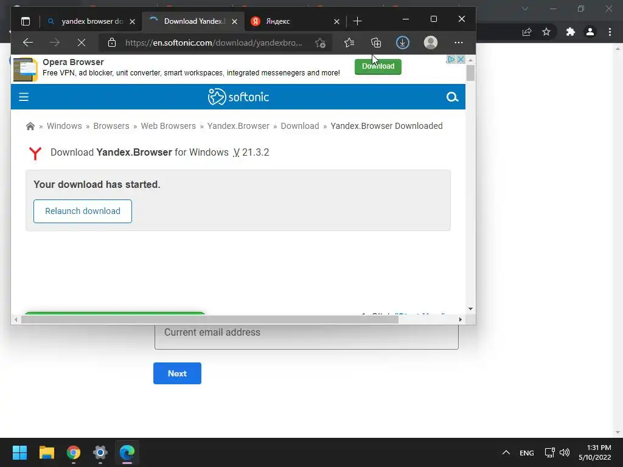This screenshot has width=623, height=467.
Task: Open Edge profile avatar
Action: (431, 43)
